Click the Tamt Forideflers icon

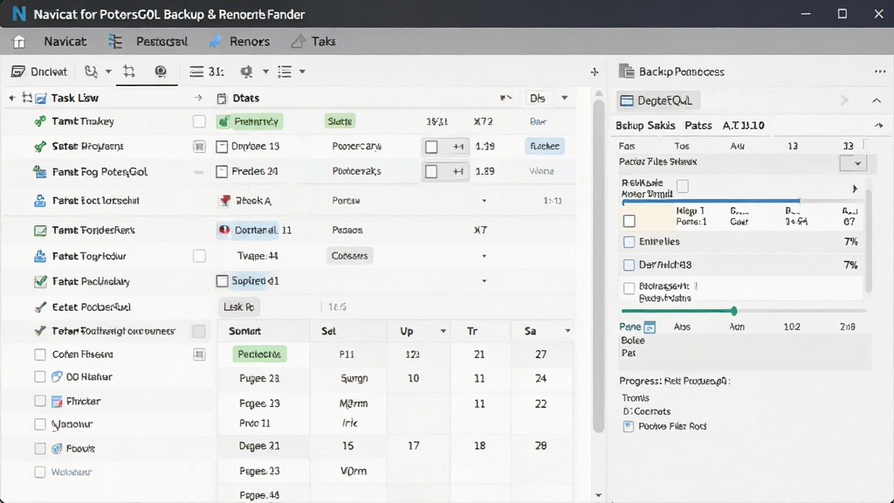40,231
